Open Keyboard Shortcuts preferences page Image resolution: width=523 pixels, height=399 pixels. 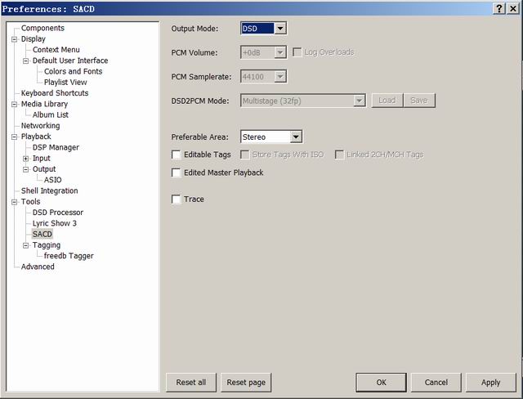pos(54,93)
